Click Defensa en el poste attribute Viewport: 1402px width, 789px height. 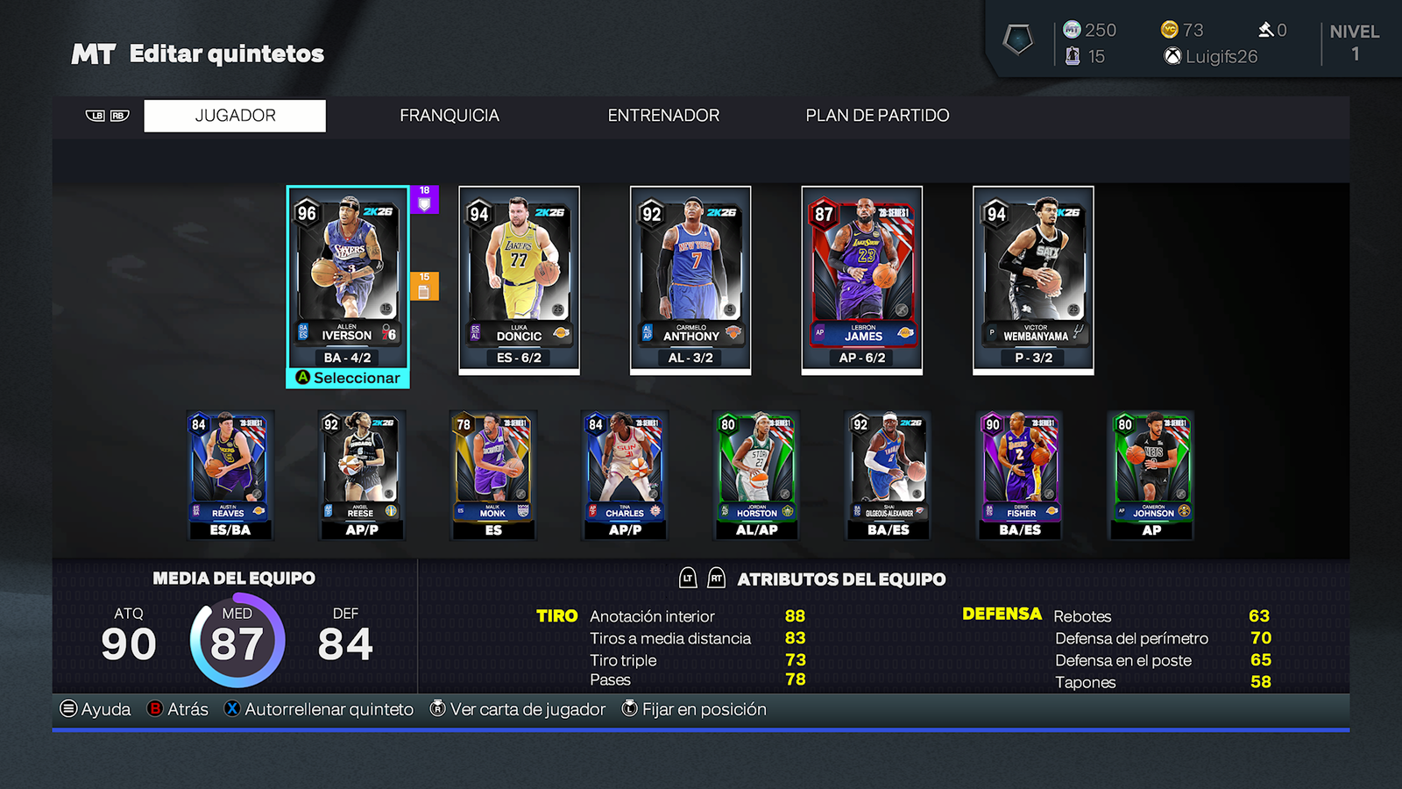coord(1162,660)
